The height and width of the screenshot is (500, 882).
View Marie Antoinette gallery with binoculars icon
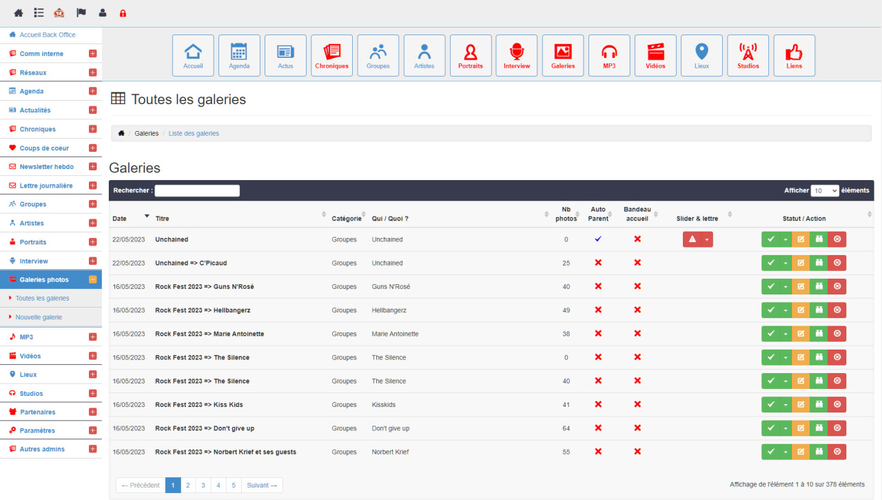pos(819,334)
